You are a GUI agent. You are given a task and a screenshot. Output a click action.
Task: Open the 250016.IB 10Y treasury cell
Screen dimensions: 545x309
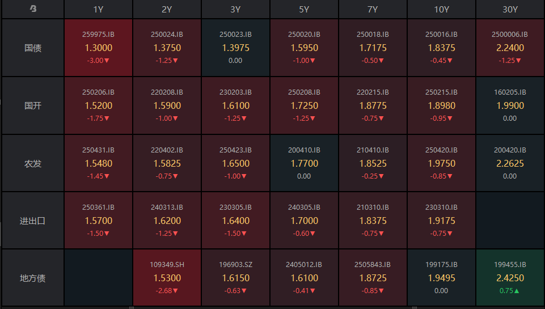pos(441,48)
